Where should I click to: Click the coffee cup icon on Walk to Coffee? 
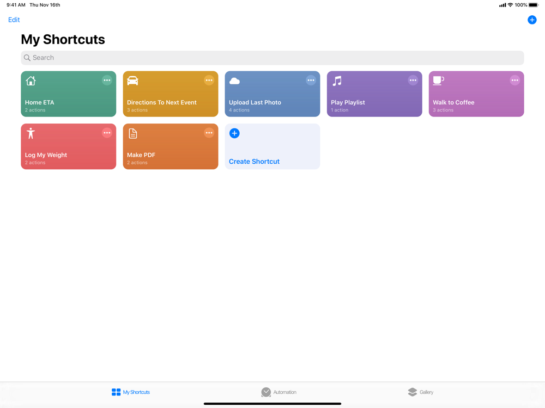click(x=438, y=81)
